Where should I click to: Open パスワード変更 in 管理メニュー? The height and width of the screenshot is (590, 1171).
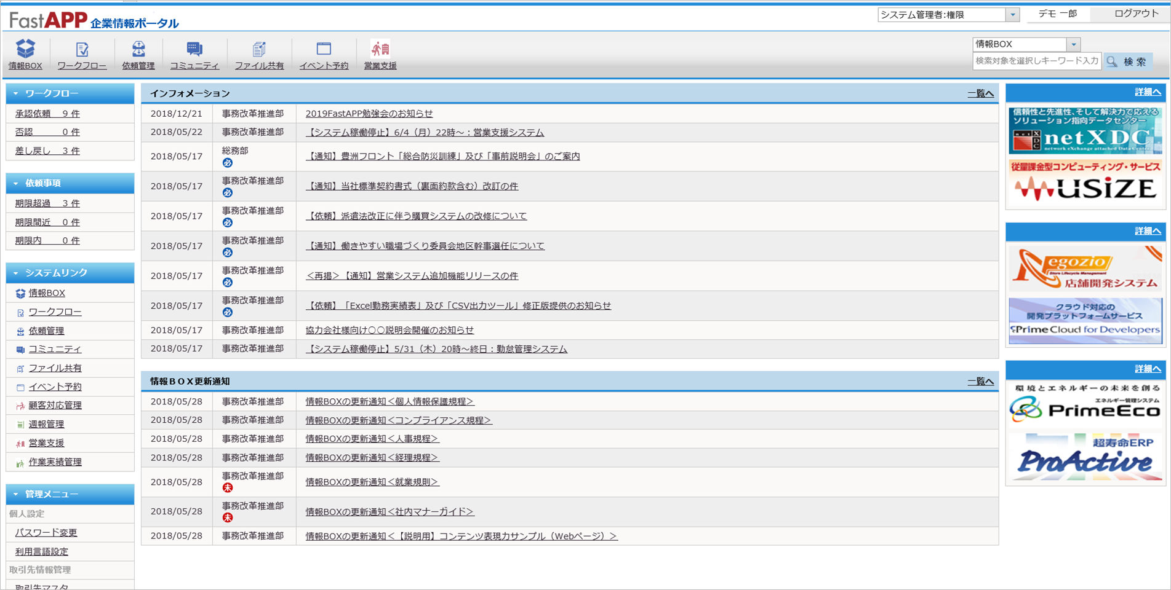click(46, 533)
